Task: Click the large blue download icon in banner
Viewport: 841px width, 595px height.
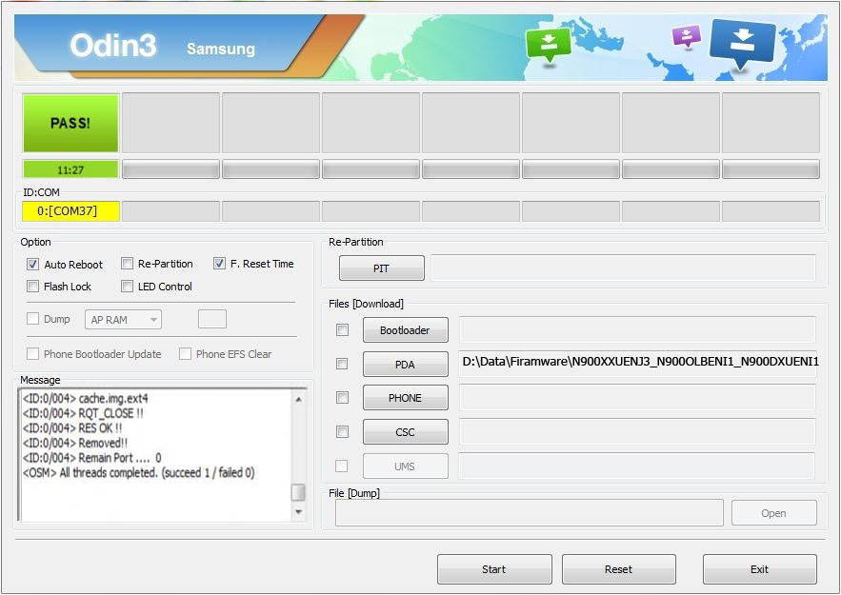Action: (742, 43)
